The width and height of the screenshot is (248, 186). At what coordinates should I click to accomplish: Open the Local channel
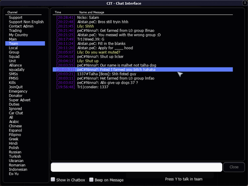tap(13, 48)
